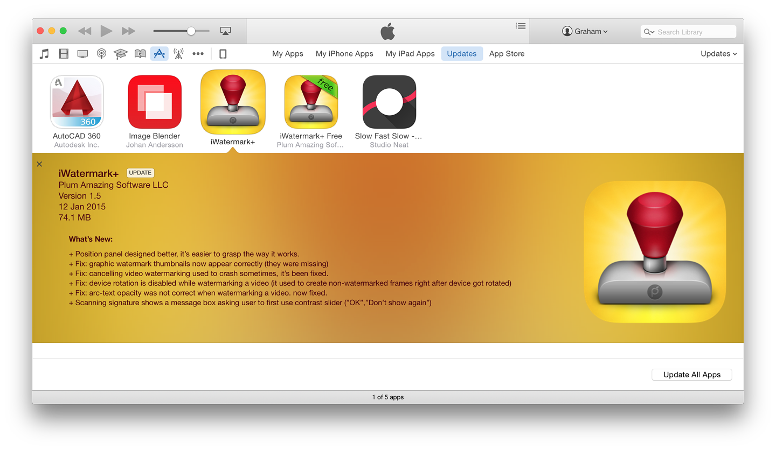Close the iWatermark+ details panel
This screenshot has width=776, height=450.
coord(39,164)
